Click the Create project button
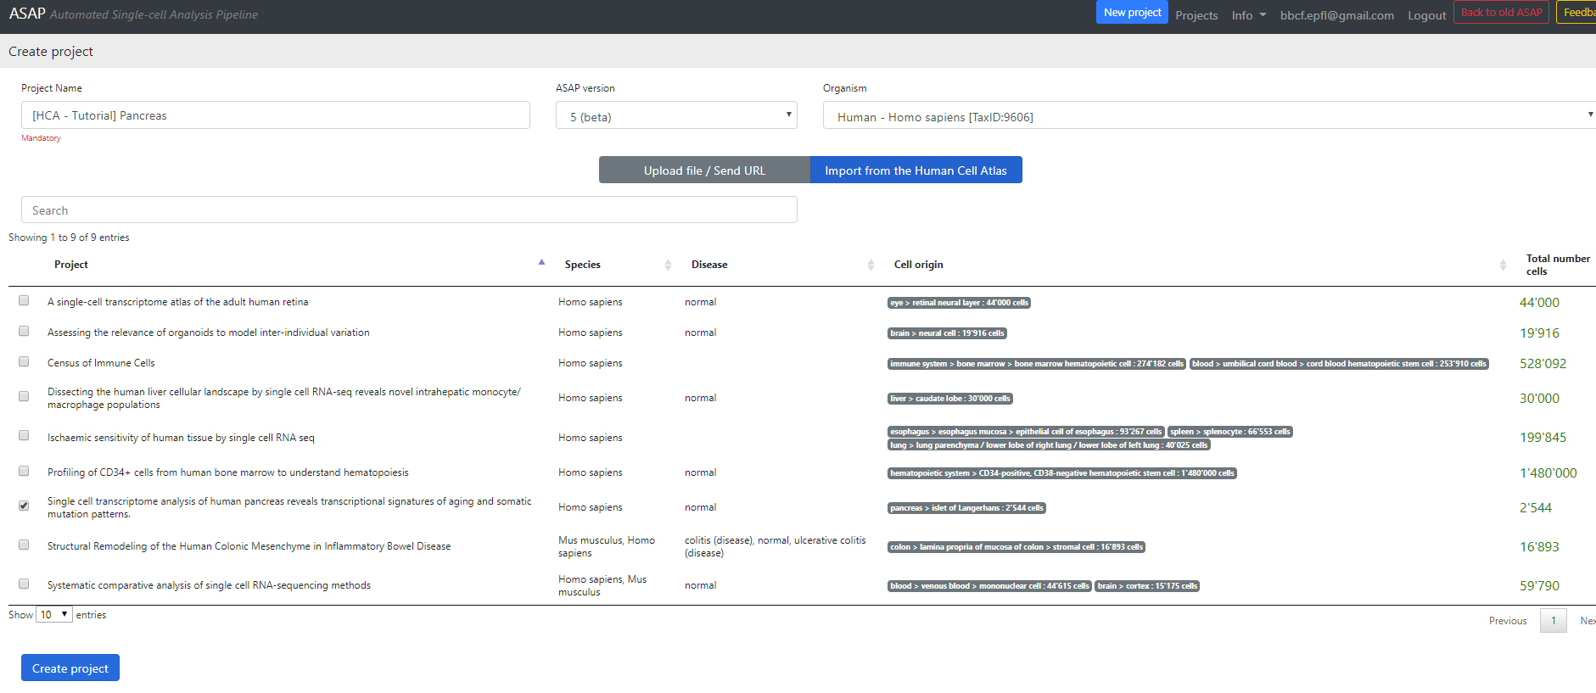Viewport: 1596px width, 693px height. click(70, 668)
